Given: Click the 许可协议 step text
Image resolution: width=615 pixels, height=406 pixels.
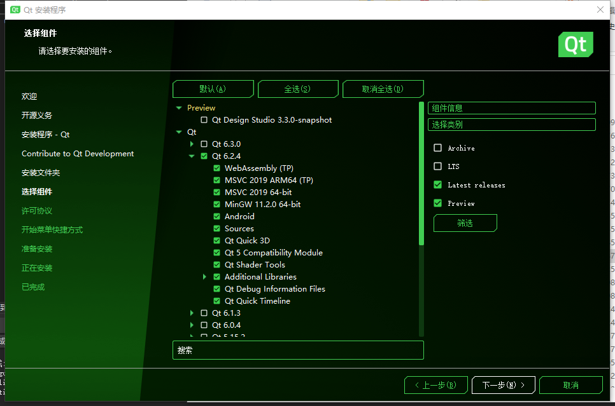Looking at the screenshot, I should point(37,211).
